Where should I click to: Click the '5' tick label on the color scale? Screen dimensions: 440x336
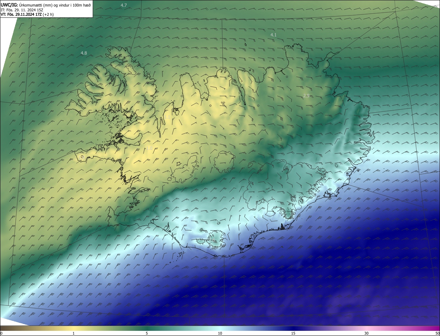(147, 333)
